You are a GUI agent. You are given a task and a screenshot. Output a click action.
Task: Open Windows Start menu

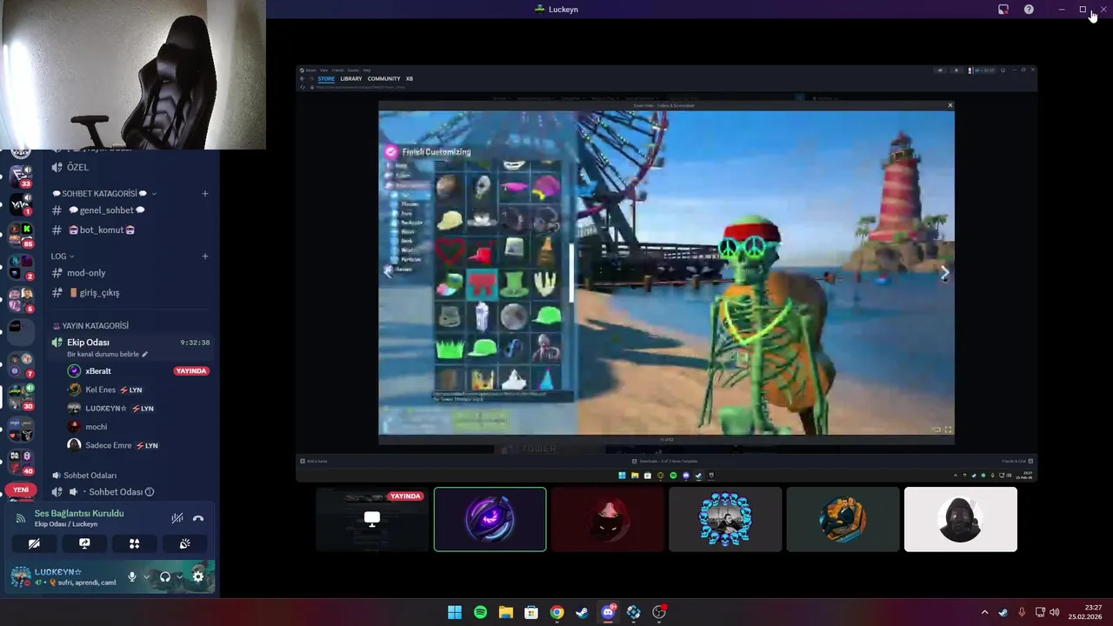point(455,612)
